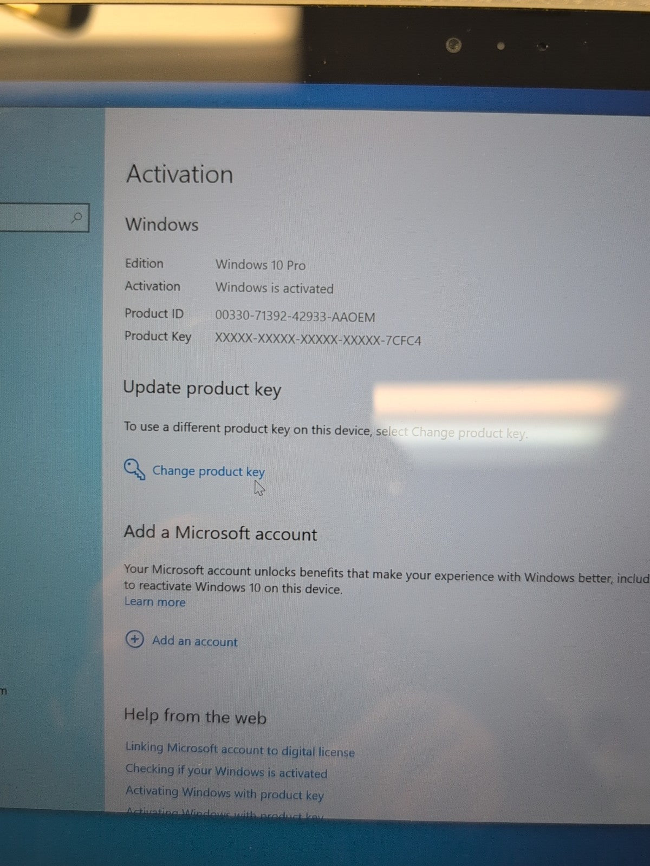Click the Windows 10 Pro edition text
The width and height of the screenshot is (650, 866).
261,265
